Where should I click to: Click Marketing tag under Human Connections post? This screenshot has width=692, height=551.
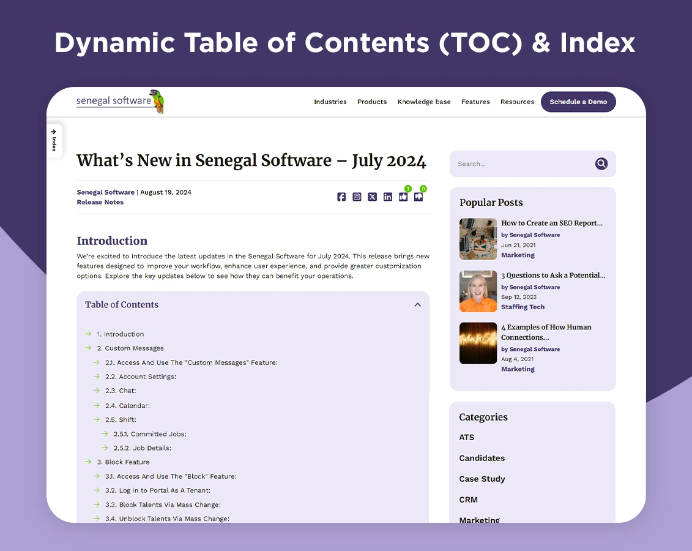[x=518, y=369]
